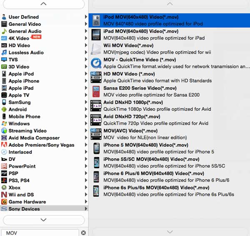Click the Windows flag icon
Viewport: 250px width, 236px height.
click(x=4, y=123)
